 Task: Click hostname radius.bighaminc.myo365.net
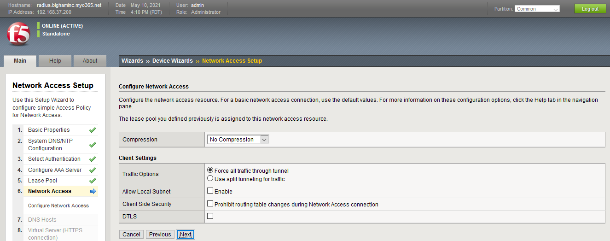(69, 5)
